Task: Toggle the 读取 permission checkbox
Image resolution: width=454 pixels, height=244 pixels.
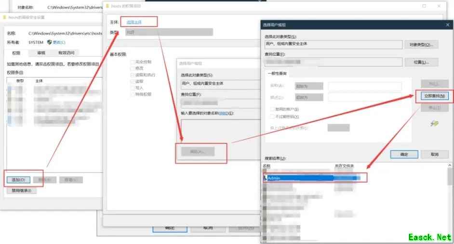Action: [133, 81]
